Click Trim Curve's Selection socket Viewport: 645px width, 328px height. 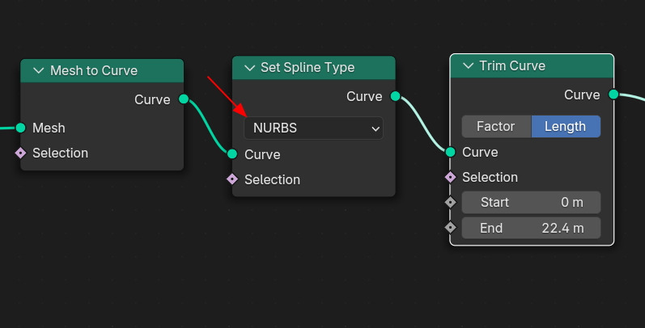point(451,178)
